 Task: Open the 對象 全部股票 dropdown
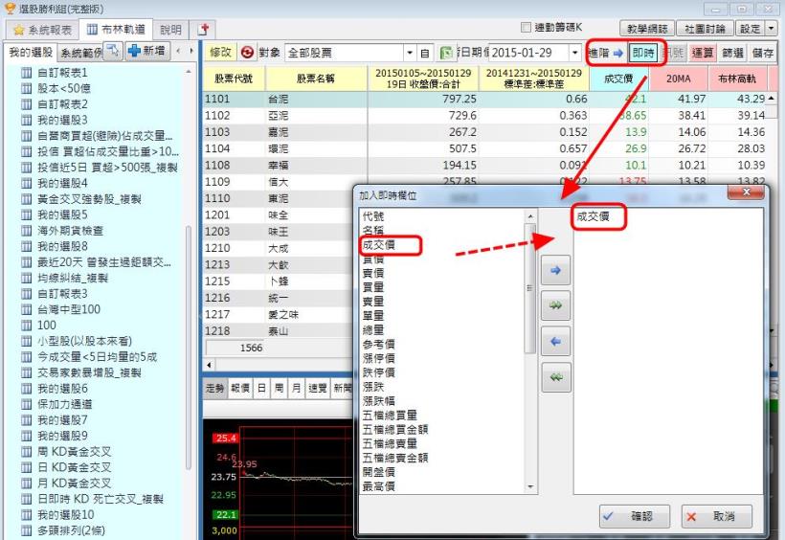pyautogui.click(x=410, y=53)
